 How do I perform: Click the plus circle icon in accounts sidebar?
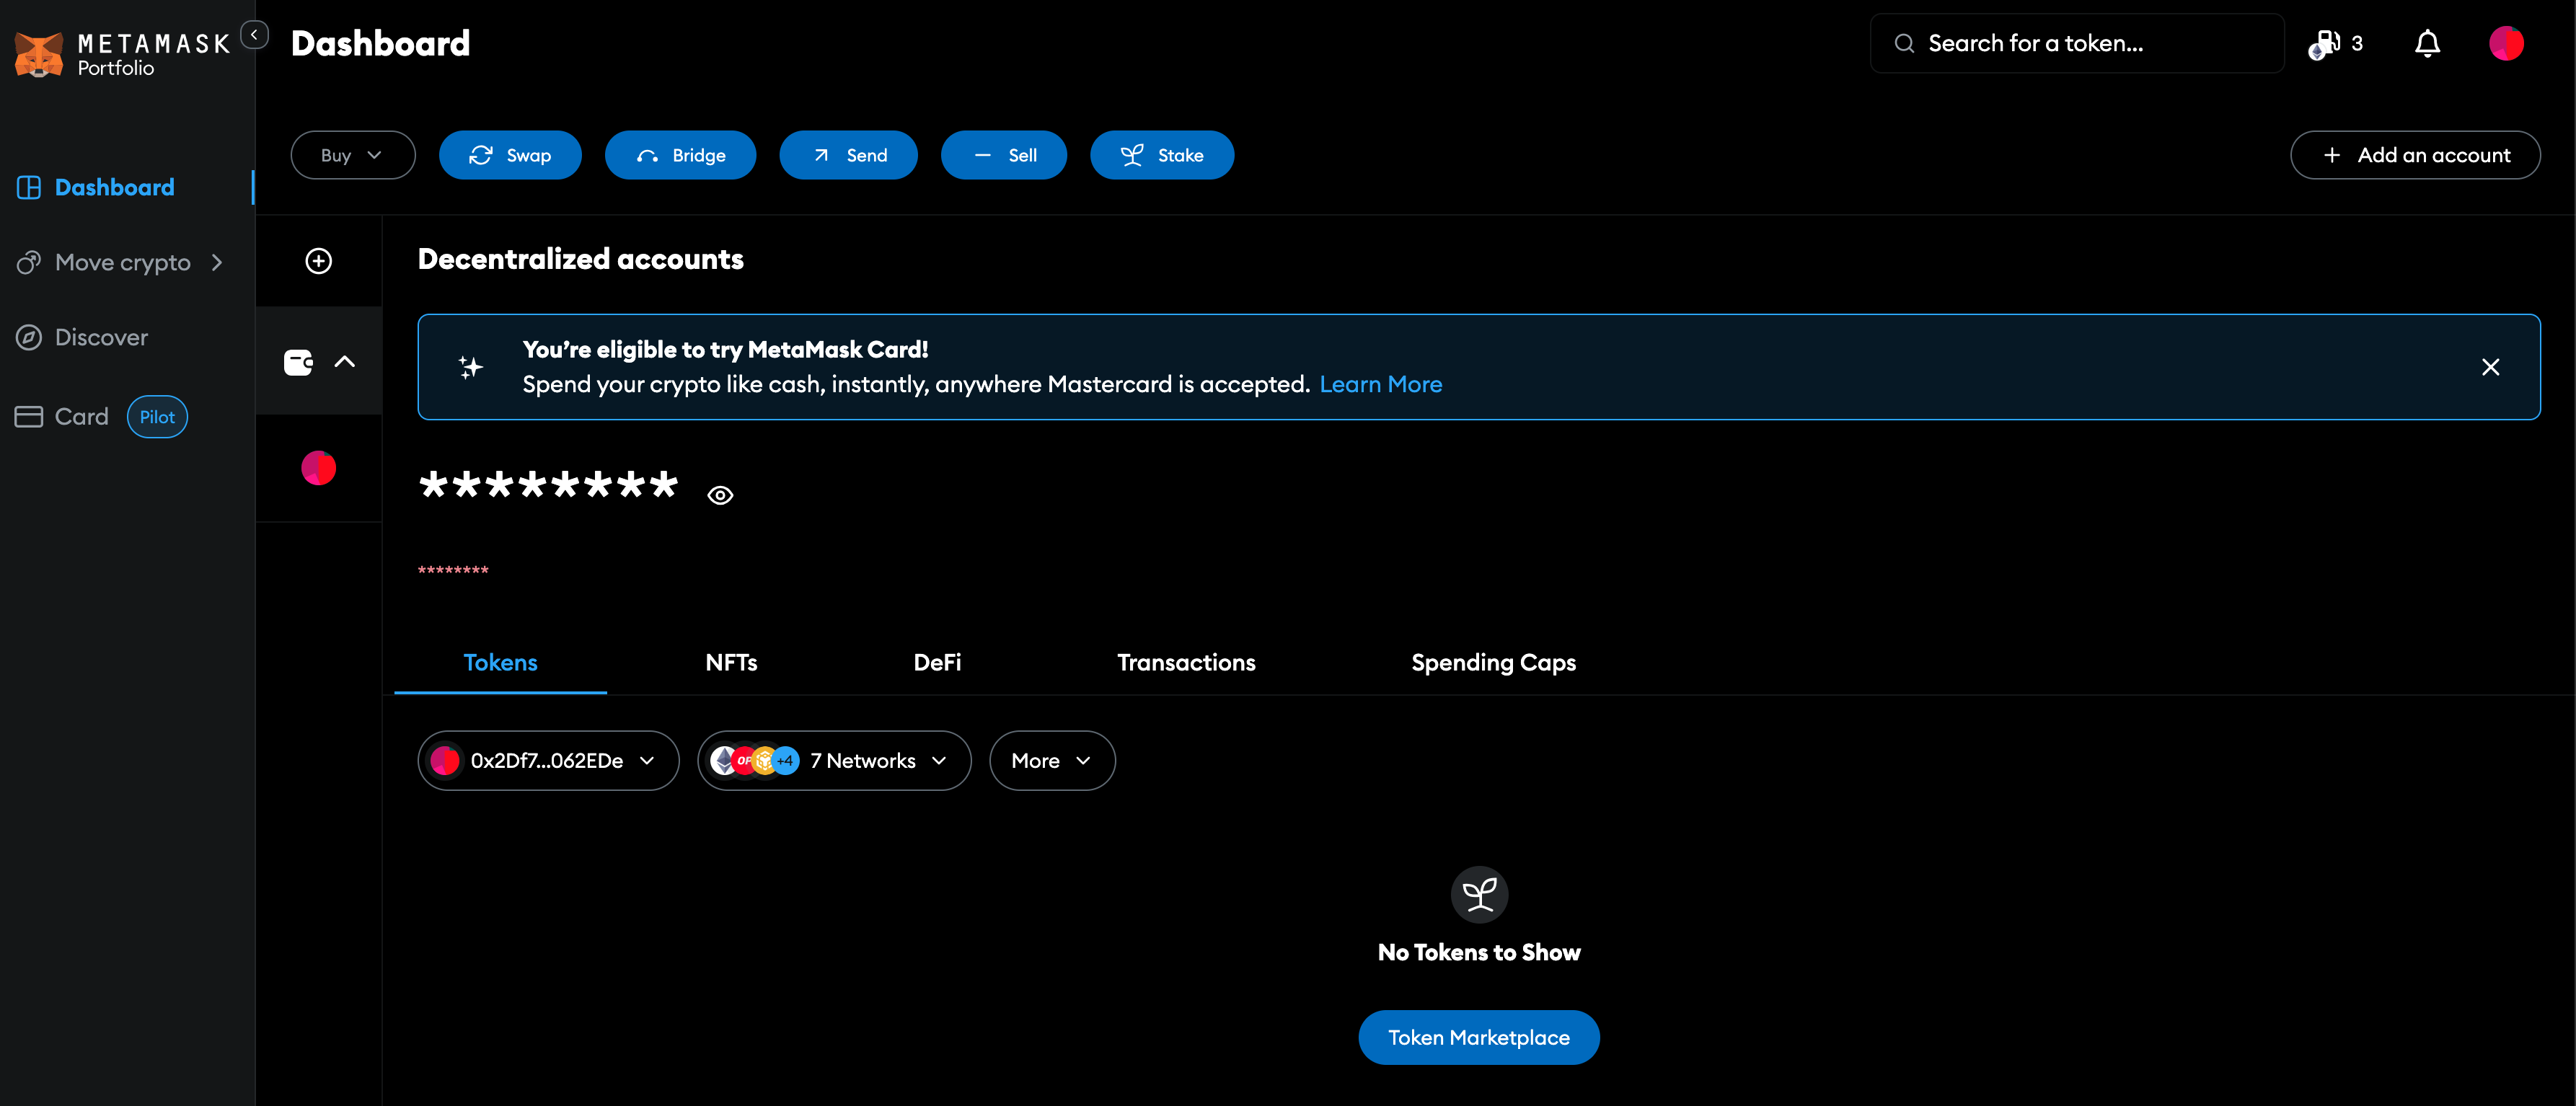[x=318, y=261]
